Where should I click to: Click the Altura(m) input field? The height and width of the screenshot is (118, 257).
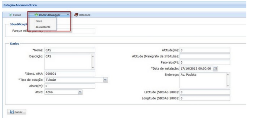pyautogui.click(x=69, y=86)
